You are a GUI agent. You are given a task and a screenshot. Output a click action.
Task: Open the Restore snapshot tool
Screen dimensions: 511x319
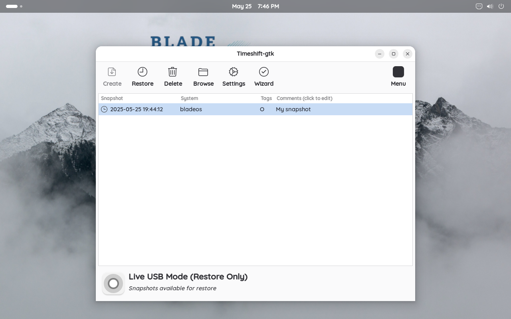point(143,72)
